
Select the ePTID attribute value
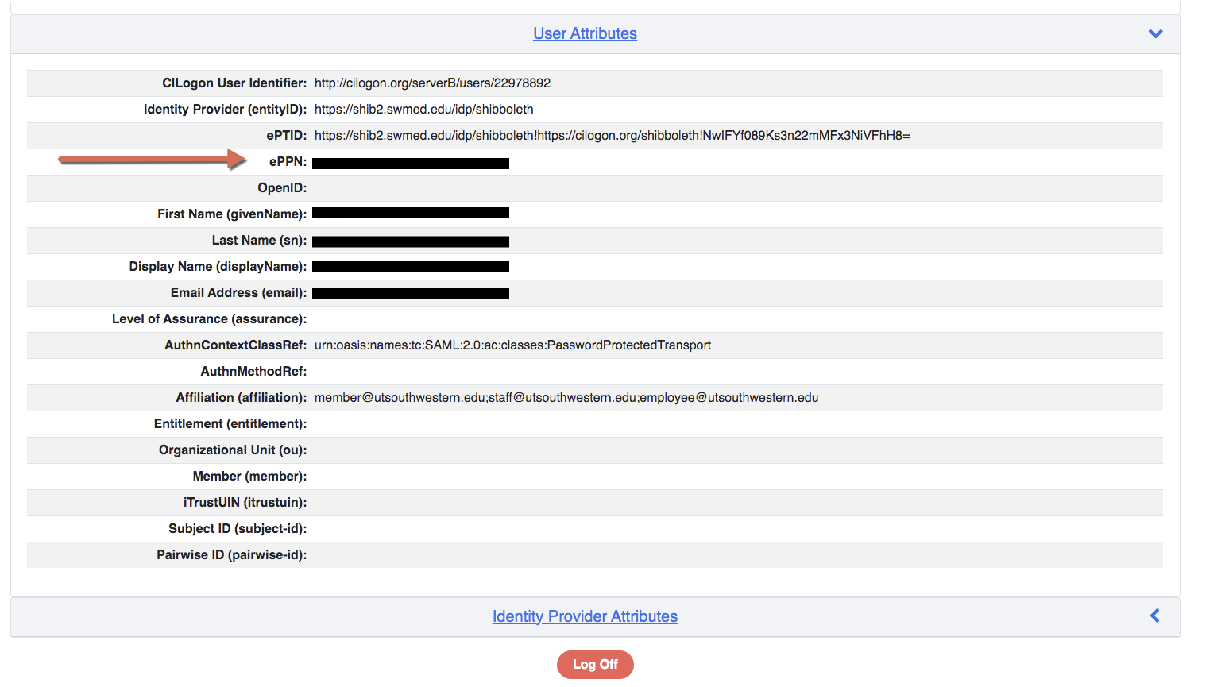tap(612, 135)
